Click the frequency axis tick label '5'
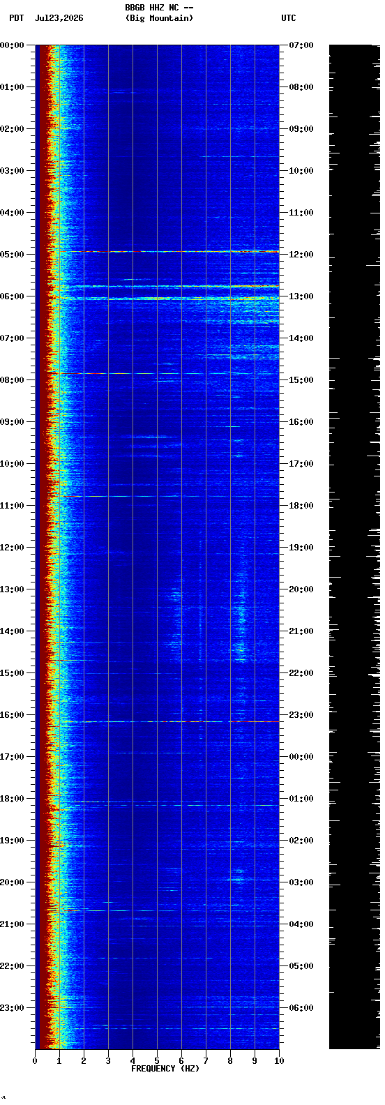 click(x=157, y=1061)
